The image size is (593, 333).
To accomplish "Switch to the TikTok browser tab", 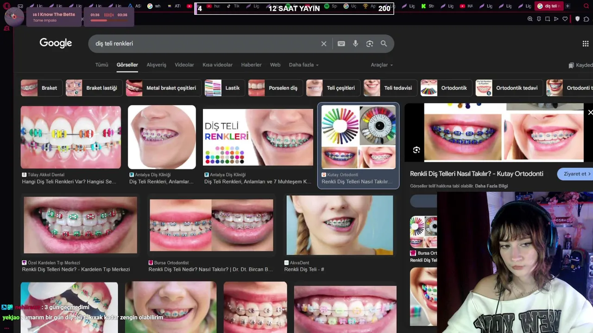I will coord(233,6).
